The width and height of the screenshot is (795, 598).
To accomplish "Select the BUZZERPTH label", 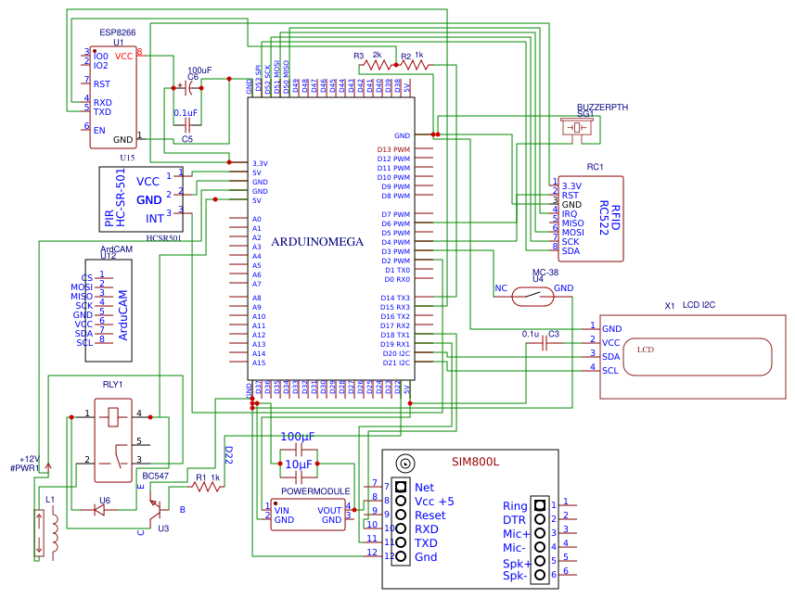I will point(603,108).
